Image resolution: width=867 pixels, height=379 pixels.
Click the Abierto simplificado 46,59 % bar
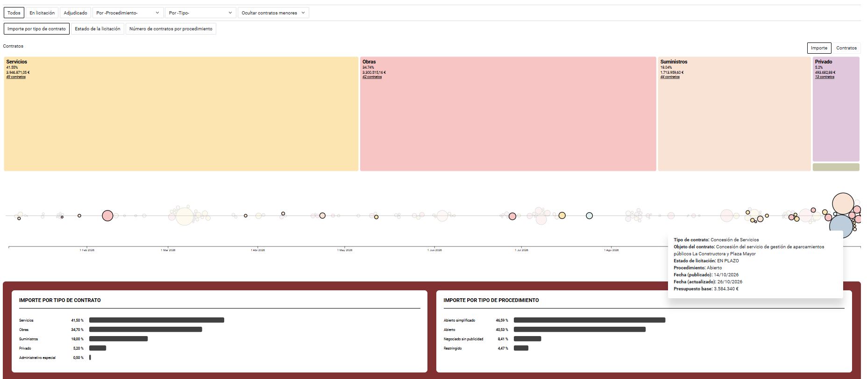[x=590, y=320]
